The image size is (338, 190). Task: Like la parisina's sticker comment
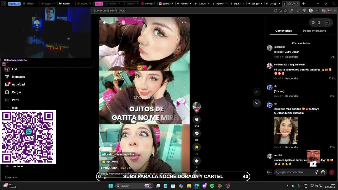tap(331, 57)
